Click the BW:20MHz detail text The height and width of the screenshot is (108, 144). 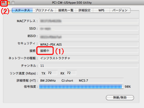tap(48, 81)
